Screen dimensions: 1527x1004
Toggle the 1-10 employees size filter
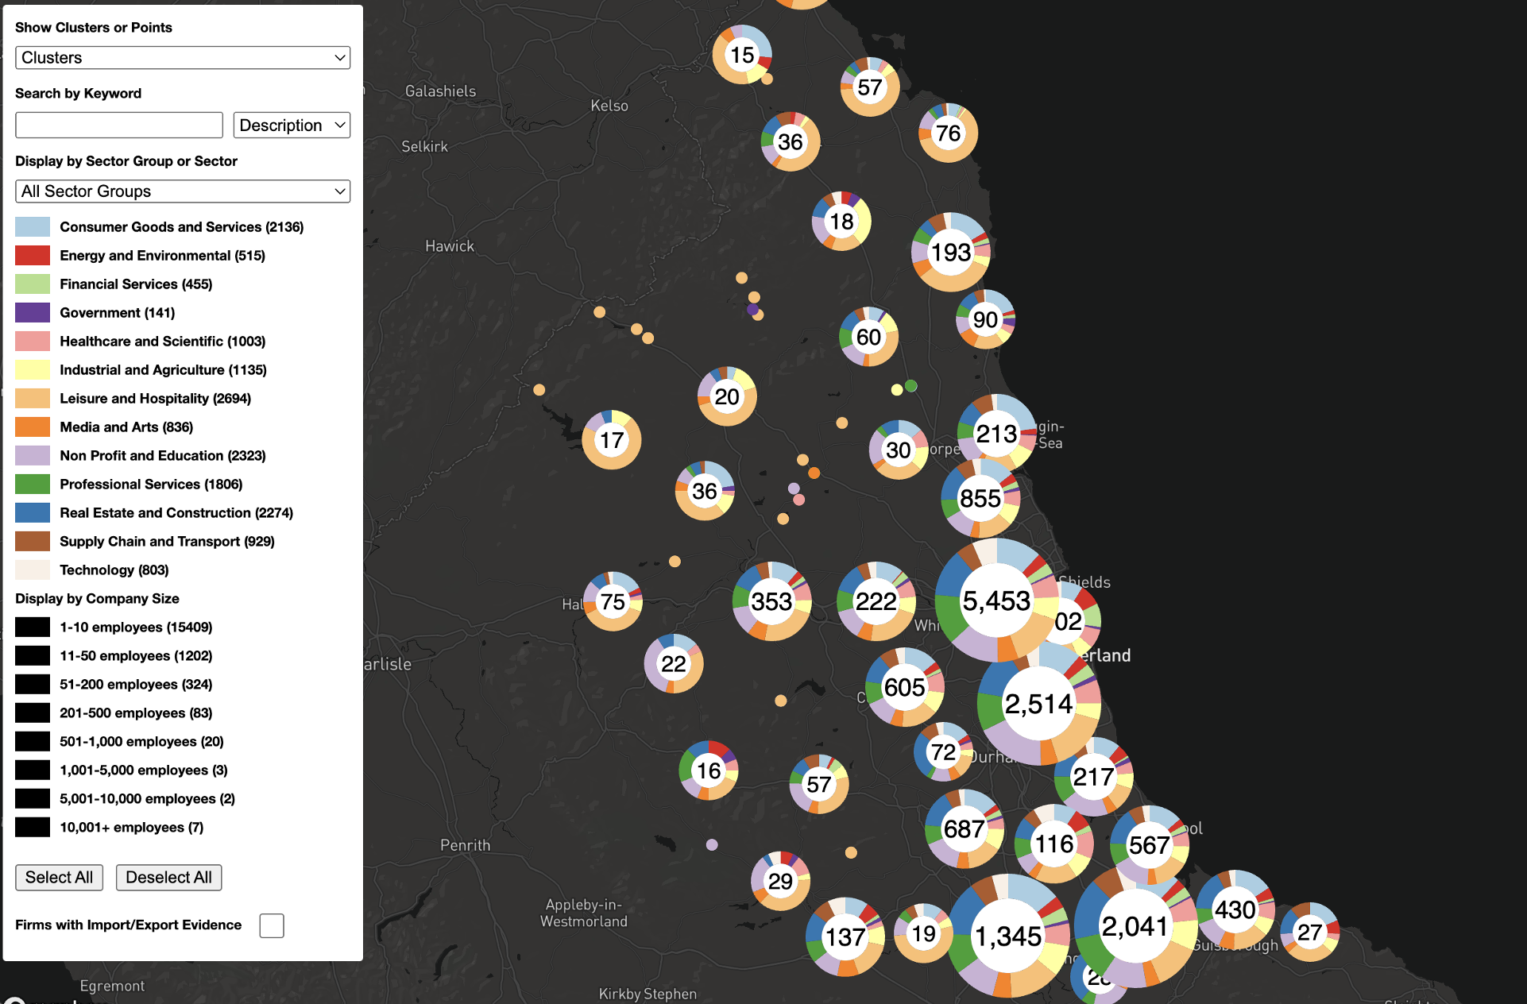coord(33,627)
